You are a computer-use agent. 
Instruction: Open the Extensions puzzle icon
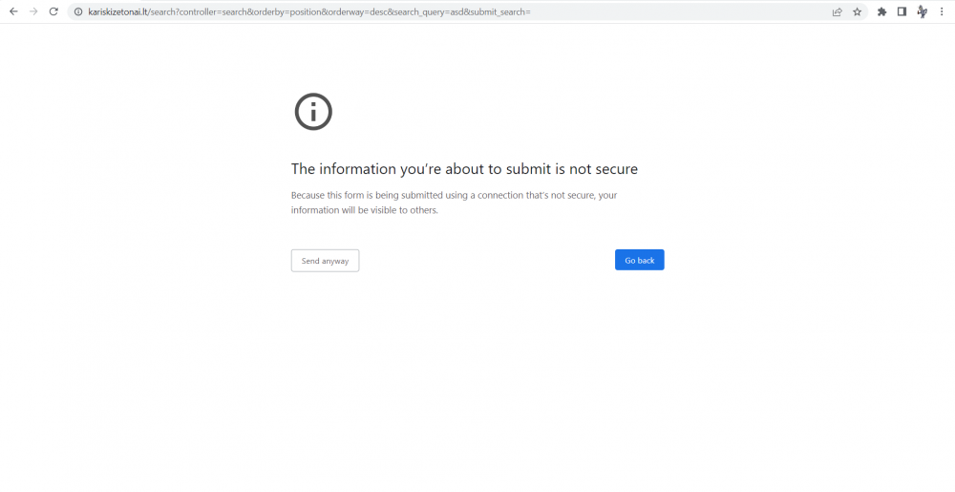point(882,11)
